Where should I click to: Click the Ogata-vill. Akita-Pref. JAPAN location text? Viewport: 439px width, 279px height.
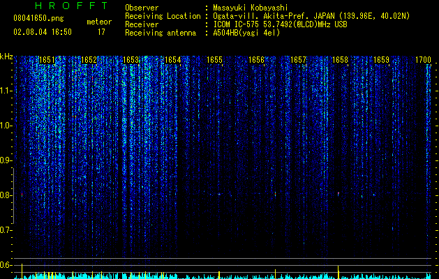coord(311,16)
